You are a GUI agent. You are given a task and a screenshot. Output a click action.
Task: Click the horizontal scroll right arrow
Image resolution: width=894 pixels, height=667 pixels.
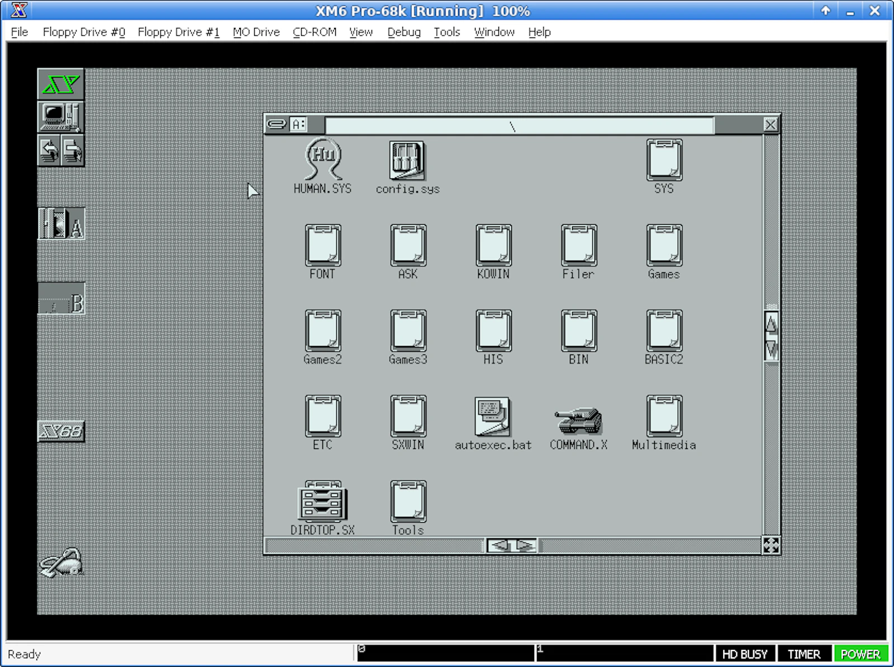[525, 545]
